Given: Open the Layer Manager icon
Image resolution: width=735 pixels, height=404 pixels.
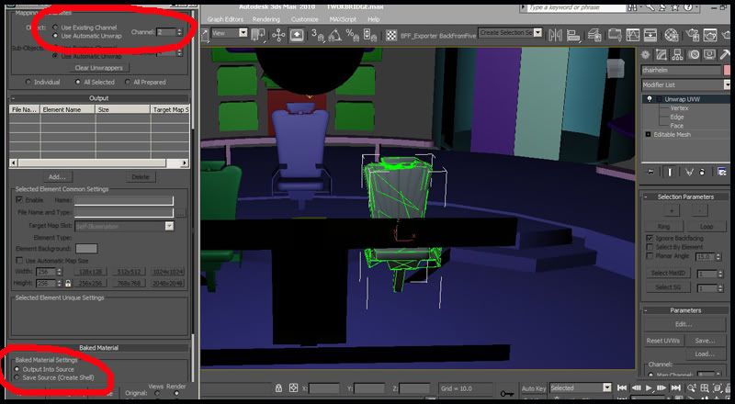Looking at the screenshot, I should [594, 35].
